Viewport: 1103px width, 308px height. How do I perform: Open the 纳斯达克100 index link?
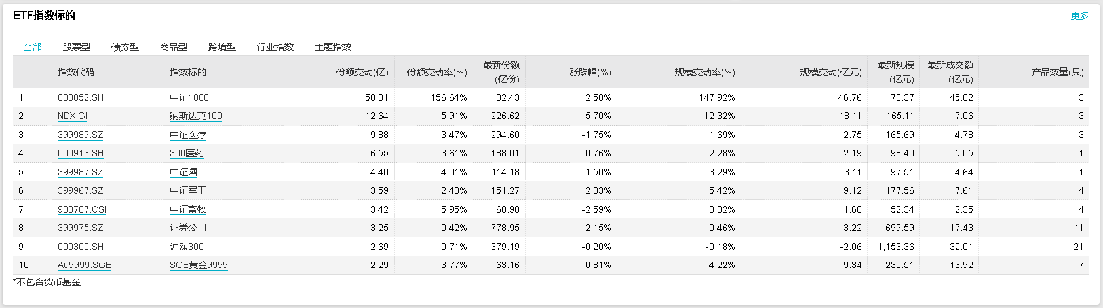tap(196, 116)
